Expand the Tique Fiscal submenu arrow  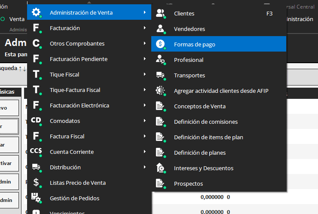145,75
